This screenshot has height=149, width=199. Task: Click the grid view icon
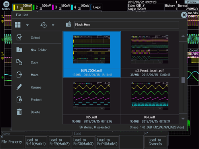pos(18,25)
